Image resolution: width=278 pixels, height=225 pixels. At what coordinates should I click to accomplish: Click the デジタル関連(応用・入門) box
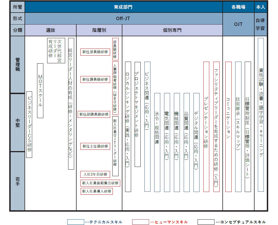pyautogui.click(x=197, y=142)
